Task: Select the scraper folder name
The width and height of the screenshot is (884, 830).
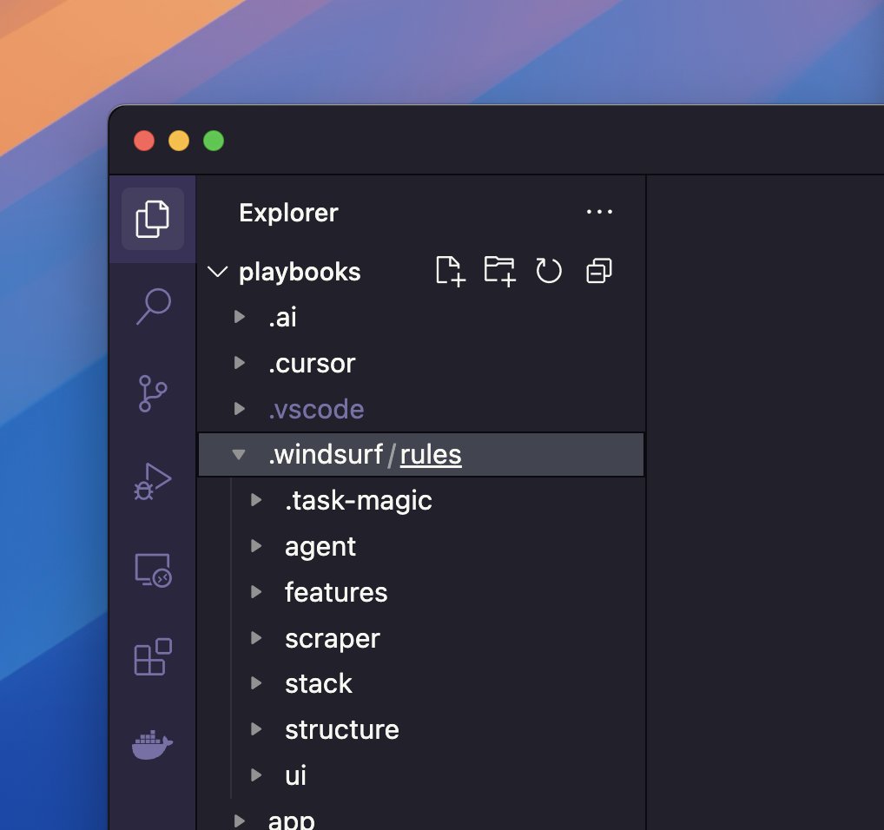Action: pyautogui.click(x=333, y=639)
